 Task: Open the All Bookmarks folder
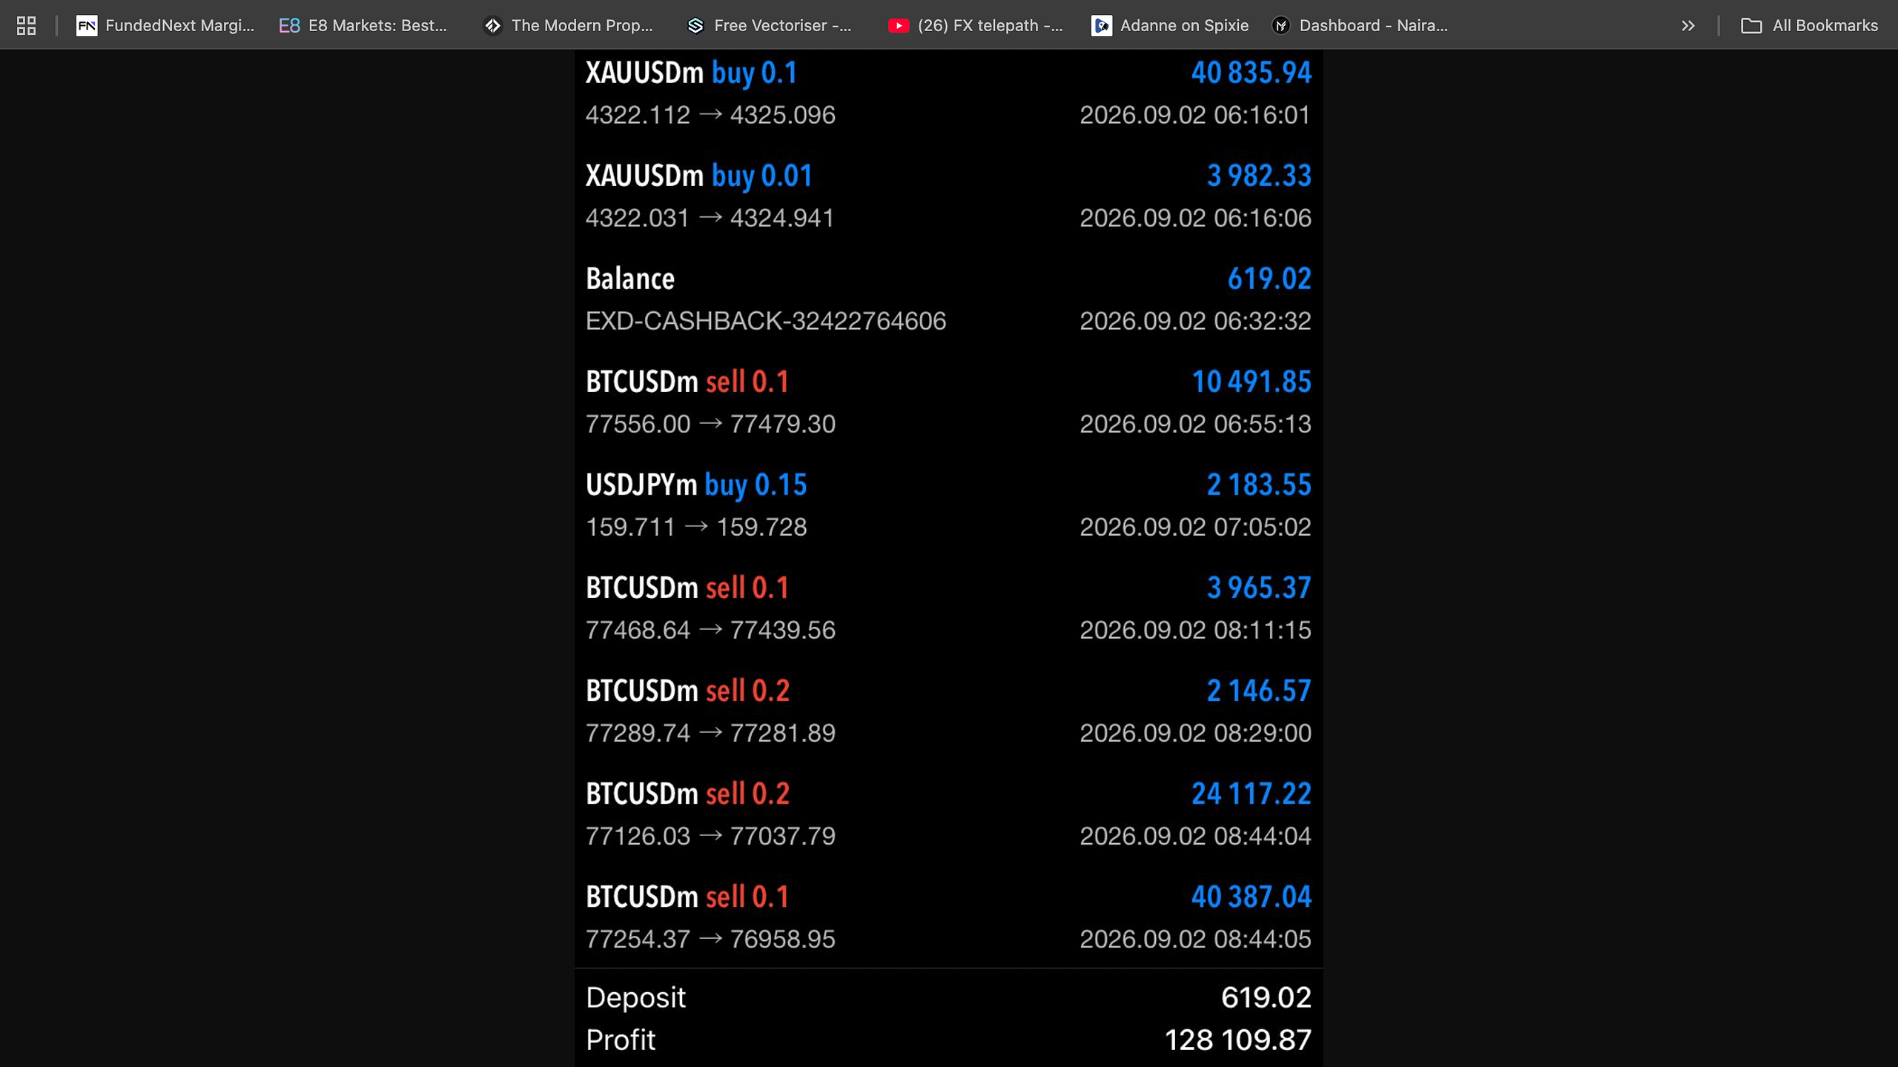click(x=1809, y=25)
